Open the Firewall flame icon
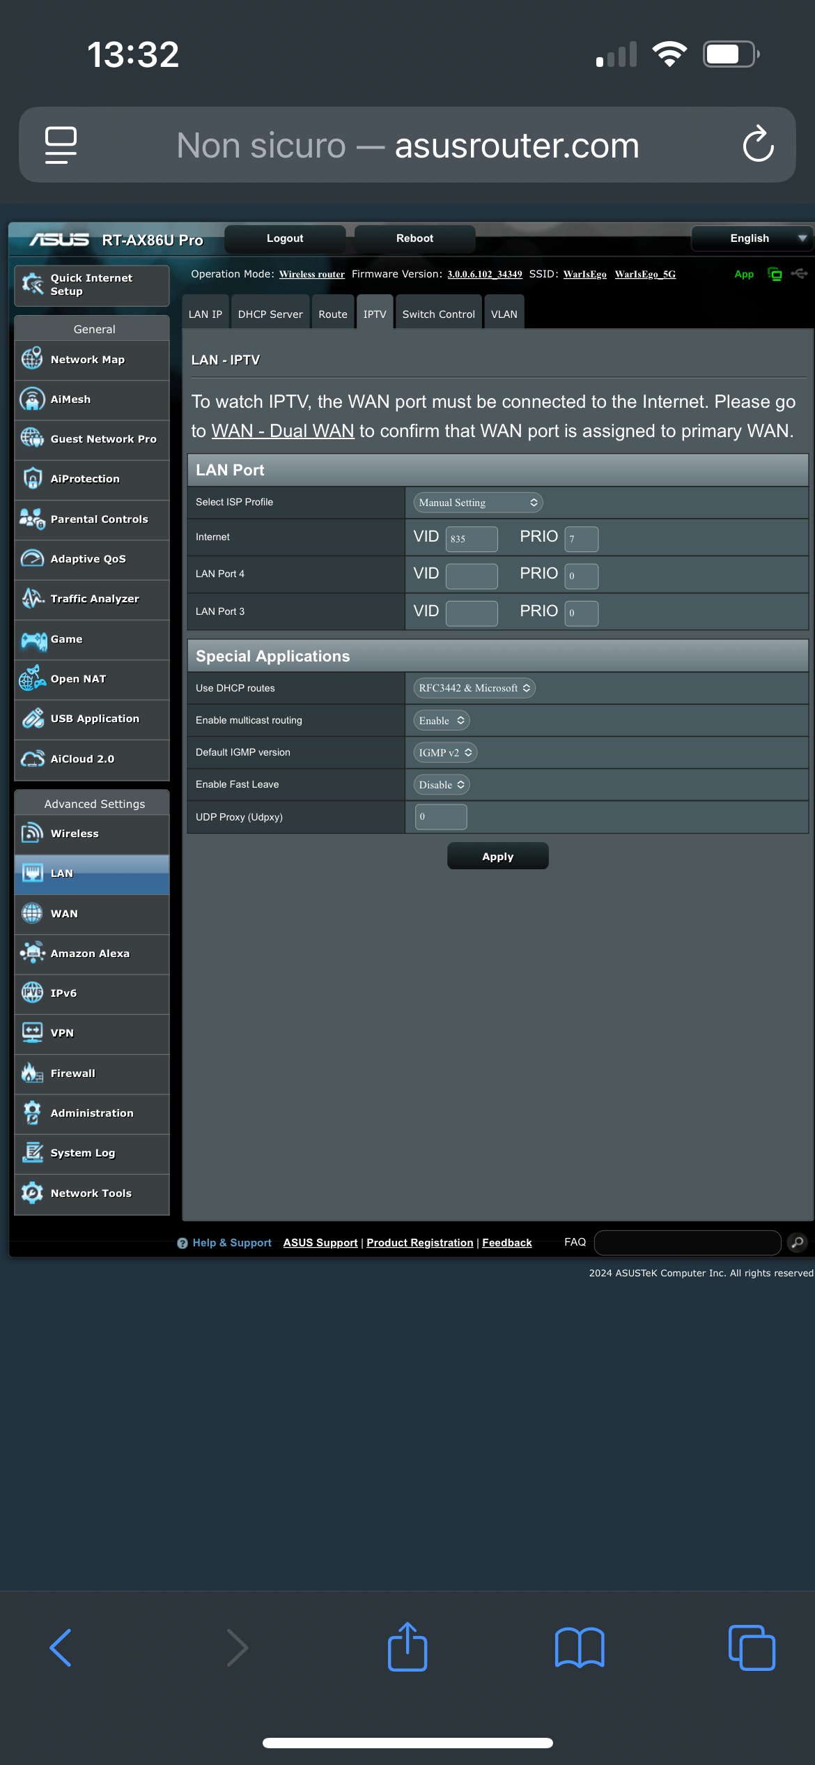The height and width of the screenshot is (1765, 815). (32, 1073)
